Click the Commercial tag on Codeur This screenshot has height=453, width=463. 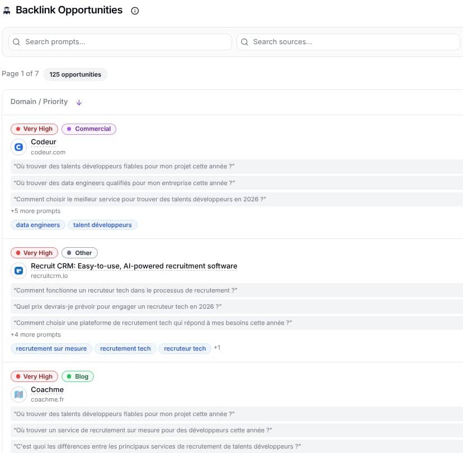pos(89,129)
